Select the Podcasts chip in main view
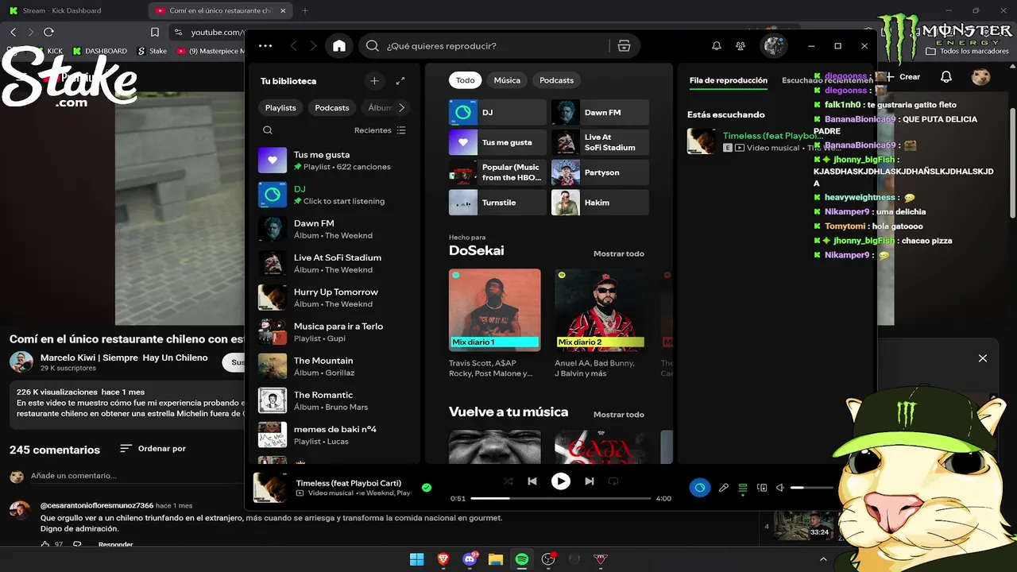 coord(556,80)
